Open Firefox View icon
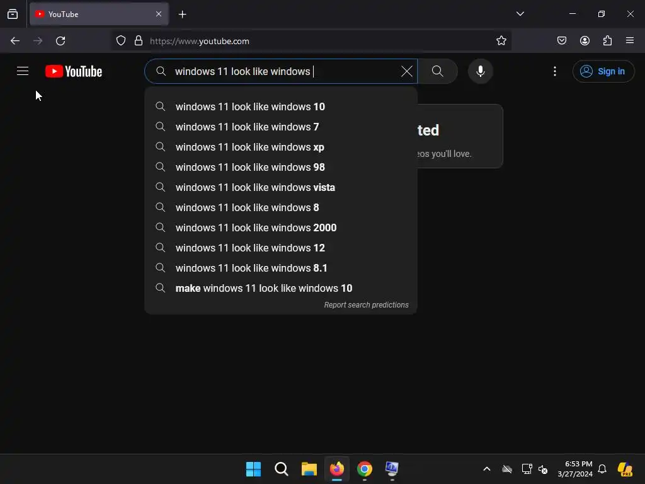The width and height of the screenshot is (645, 484). [13, 14]
